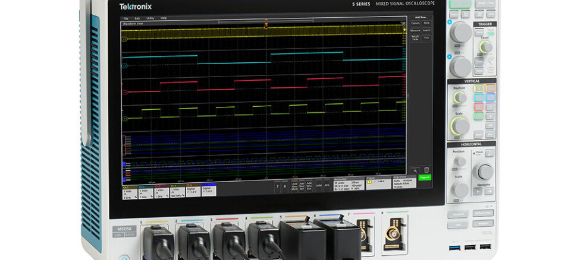Open the Acquisition settings badge

tap(404, 182)
